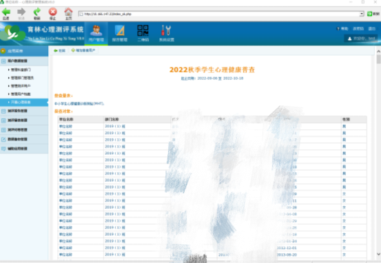The height and width of the screenshot is (263, 381).
Task: Click the home page house icon
Action: tap(68, 13)
